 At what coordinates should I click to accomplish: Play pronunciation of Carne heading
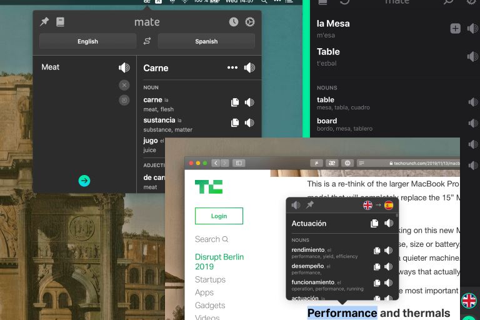coord(249,67)
